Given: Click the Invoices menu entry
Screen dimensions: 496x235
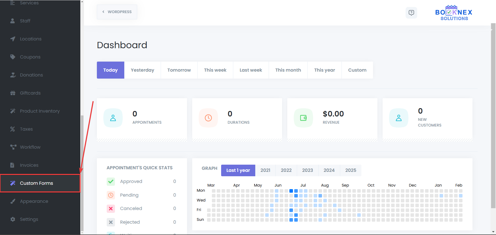Looking at the screenshot, I should pos(29,165).
